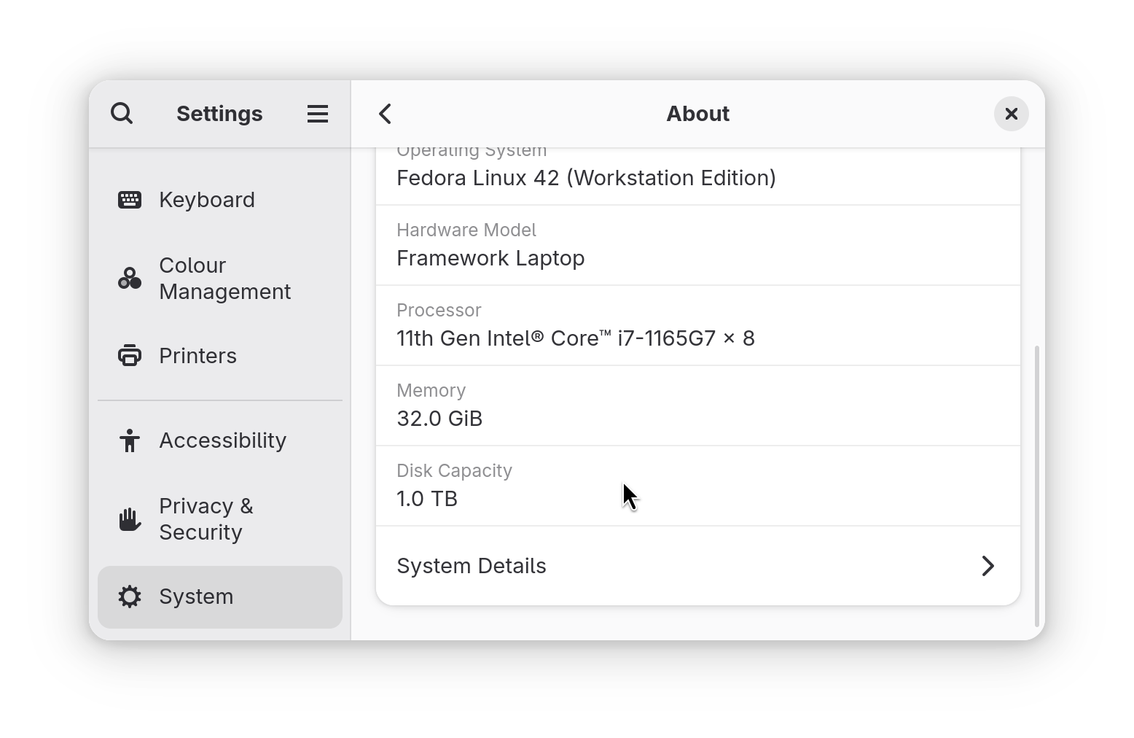Switch to Printers settings

pos(198,356)
